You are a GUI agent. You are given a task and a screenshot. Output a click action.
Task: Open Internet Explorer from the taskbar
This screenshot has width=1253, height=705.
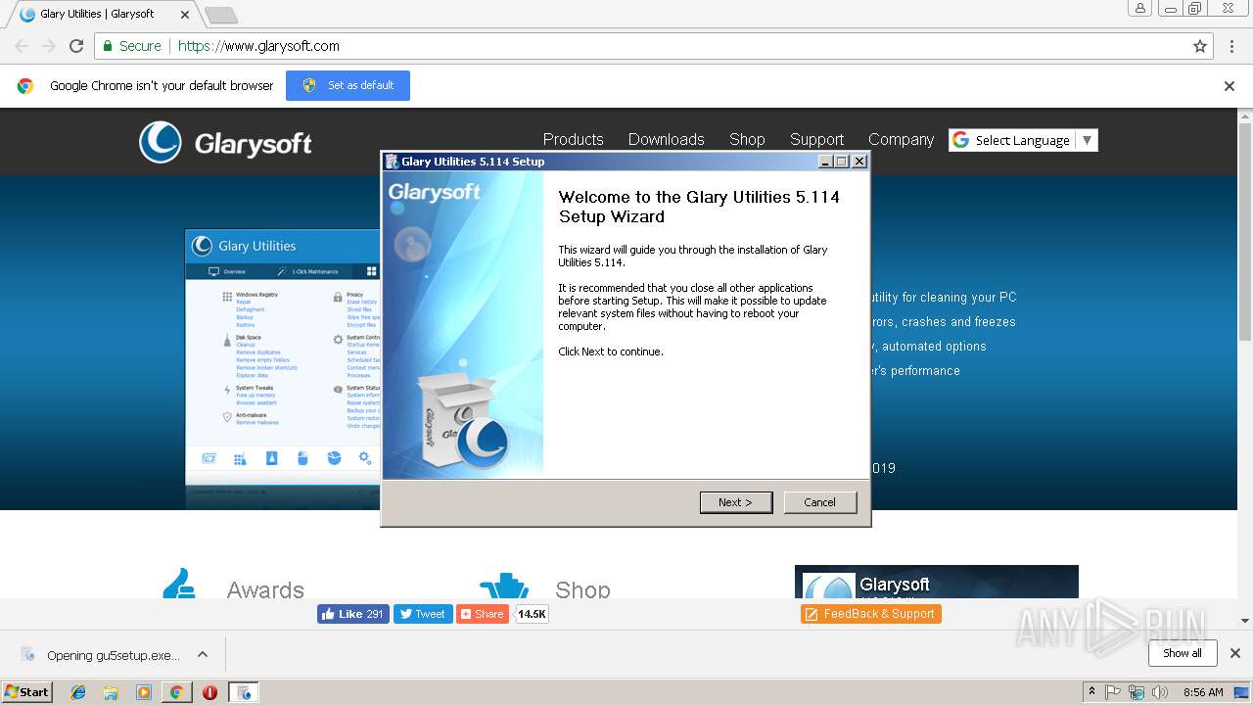click(78, 692)
